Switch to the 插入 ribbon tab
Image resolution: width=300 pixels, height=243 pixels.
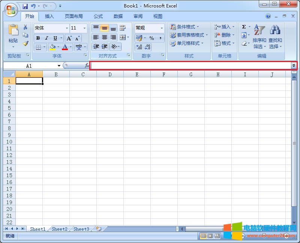click(x=49, y=16)
